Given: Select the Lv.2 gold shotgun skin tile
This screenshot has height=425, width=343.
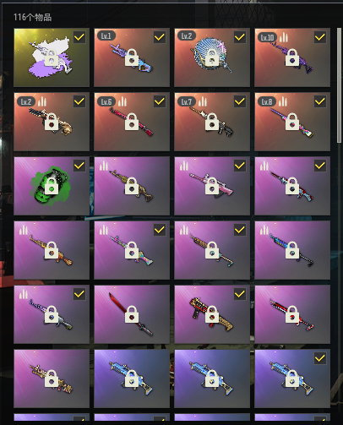Looking at the screenshot, I should (x=52, y=122).
